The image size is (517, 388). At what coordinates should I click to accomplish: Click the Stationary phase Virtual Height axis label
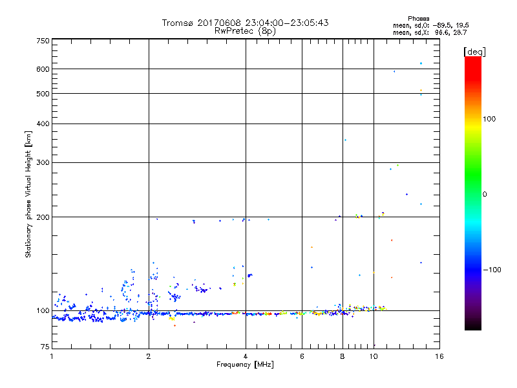[x=28, y=194]
